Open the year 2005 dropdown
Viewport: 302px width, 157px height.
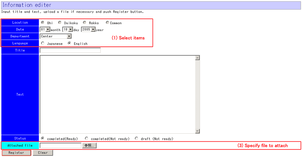point(89,29)
